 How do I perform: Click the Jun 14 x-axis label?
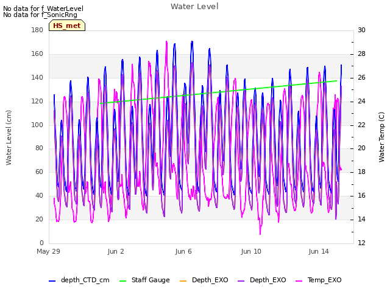pos(319,251)
